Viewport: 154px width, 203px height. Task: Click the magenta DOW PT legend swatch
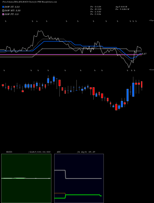pyautogui.click(x=3, y=14)
